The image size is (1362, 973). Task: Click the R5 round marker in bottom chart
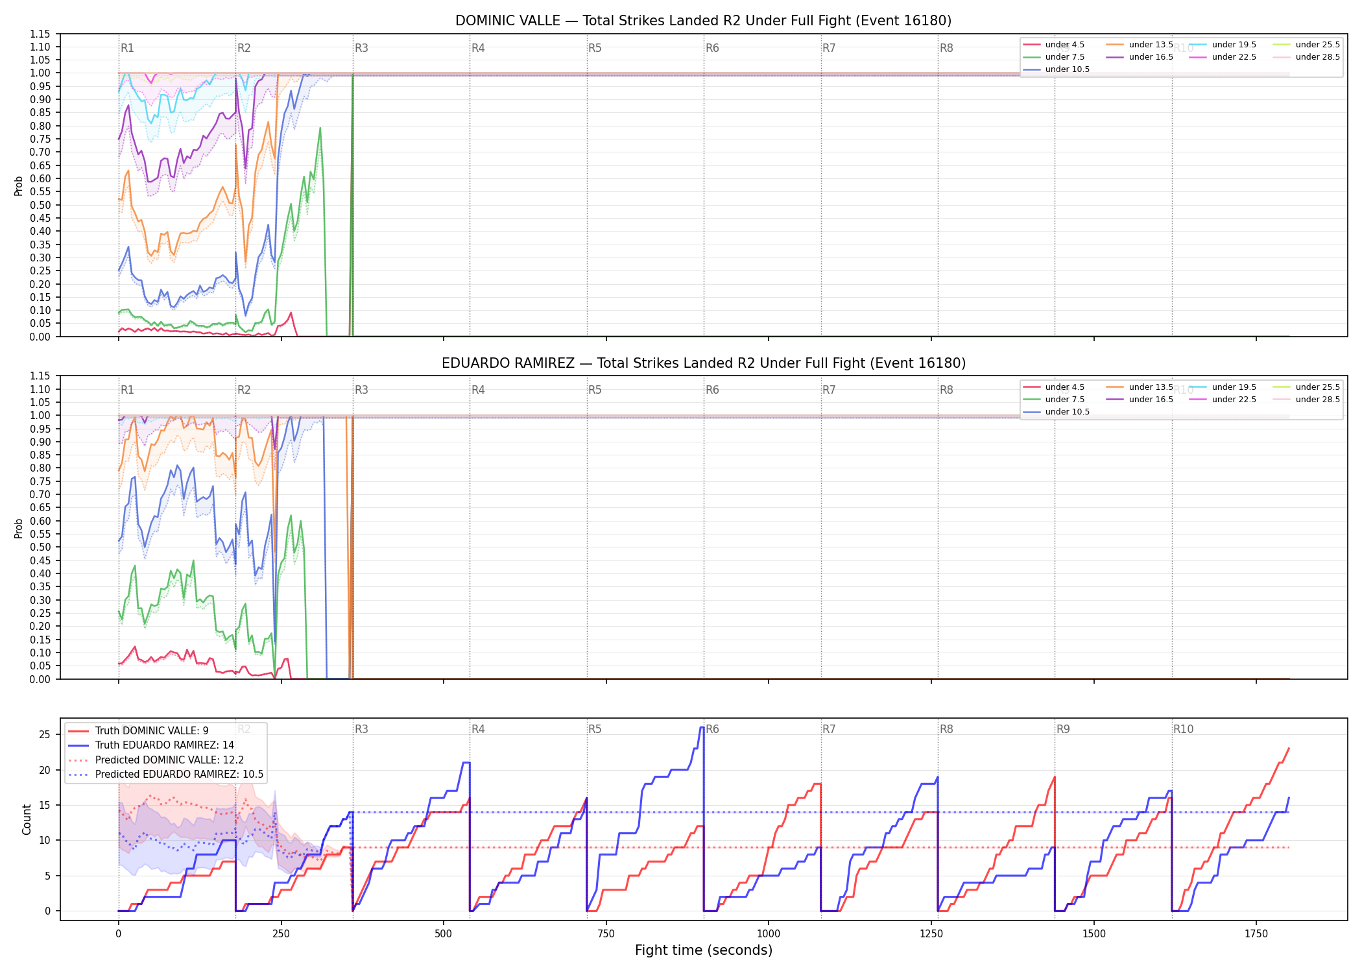[x=595, y=729]
